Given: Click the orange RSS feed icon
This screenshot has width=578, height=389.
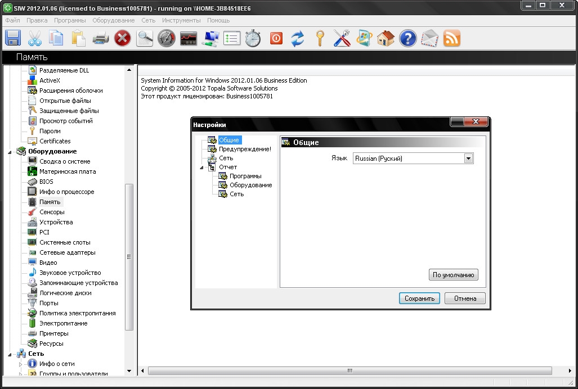Looking at the screenshot, I should point(452,38).
